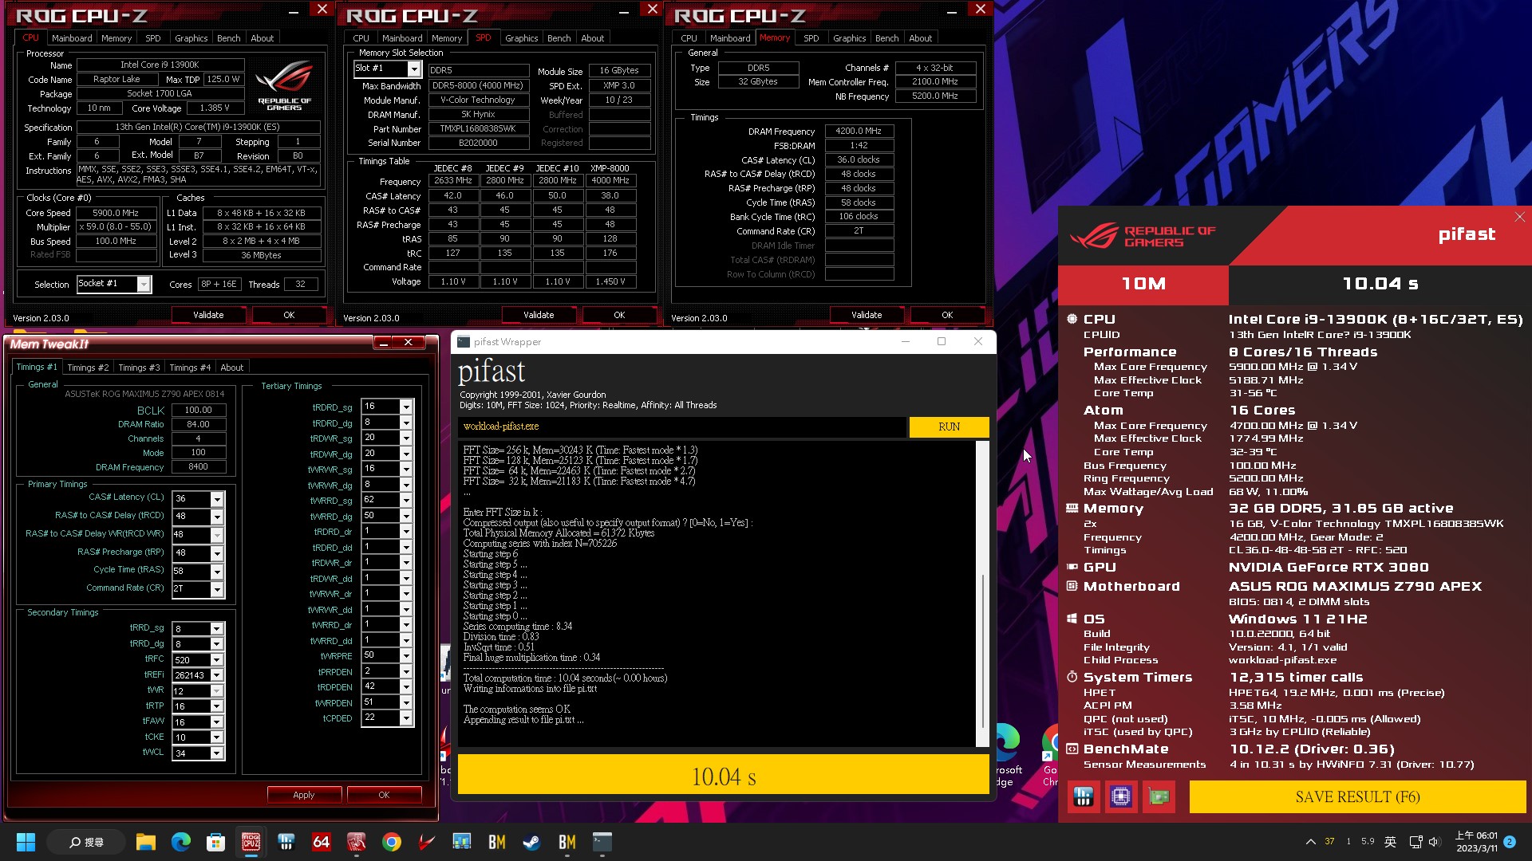Open the tRFC dropdown showing 520

[x=216, y=660]
